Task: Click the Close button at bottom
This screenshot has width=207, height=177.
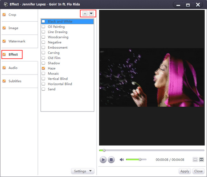Action: tap(198, 171)
